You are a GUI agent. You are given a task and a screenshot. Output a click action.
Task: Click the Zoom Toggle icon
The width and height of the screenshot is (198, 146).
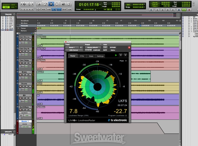[38, 9]
